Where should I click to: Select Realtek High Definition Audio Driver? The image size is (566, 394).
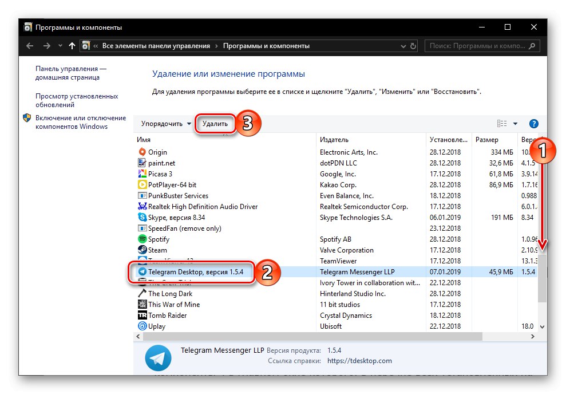pyautogui.click(x=203, y=207)
